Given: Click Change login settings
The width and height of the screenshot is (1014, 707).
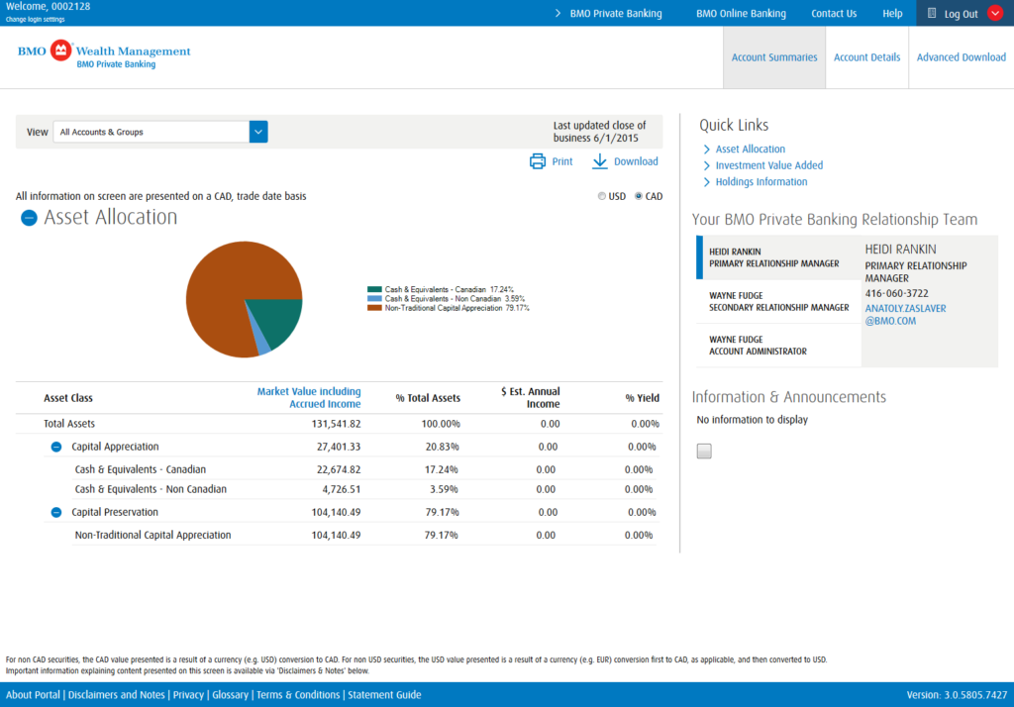Looking at the screenshot, I should click(x=35, y=20).
